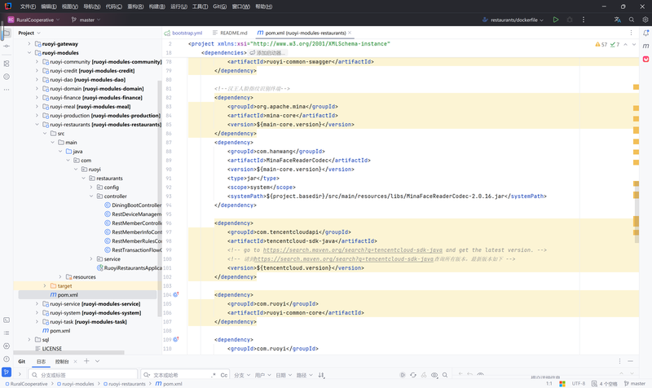The image size is (652, 388).
Task: Open the Project tool window folder icon
Action: click(x=7, y=33)
